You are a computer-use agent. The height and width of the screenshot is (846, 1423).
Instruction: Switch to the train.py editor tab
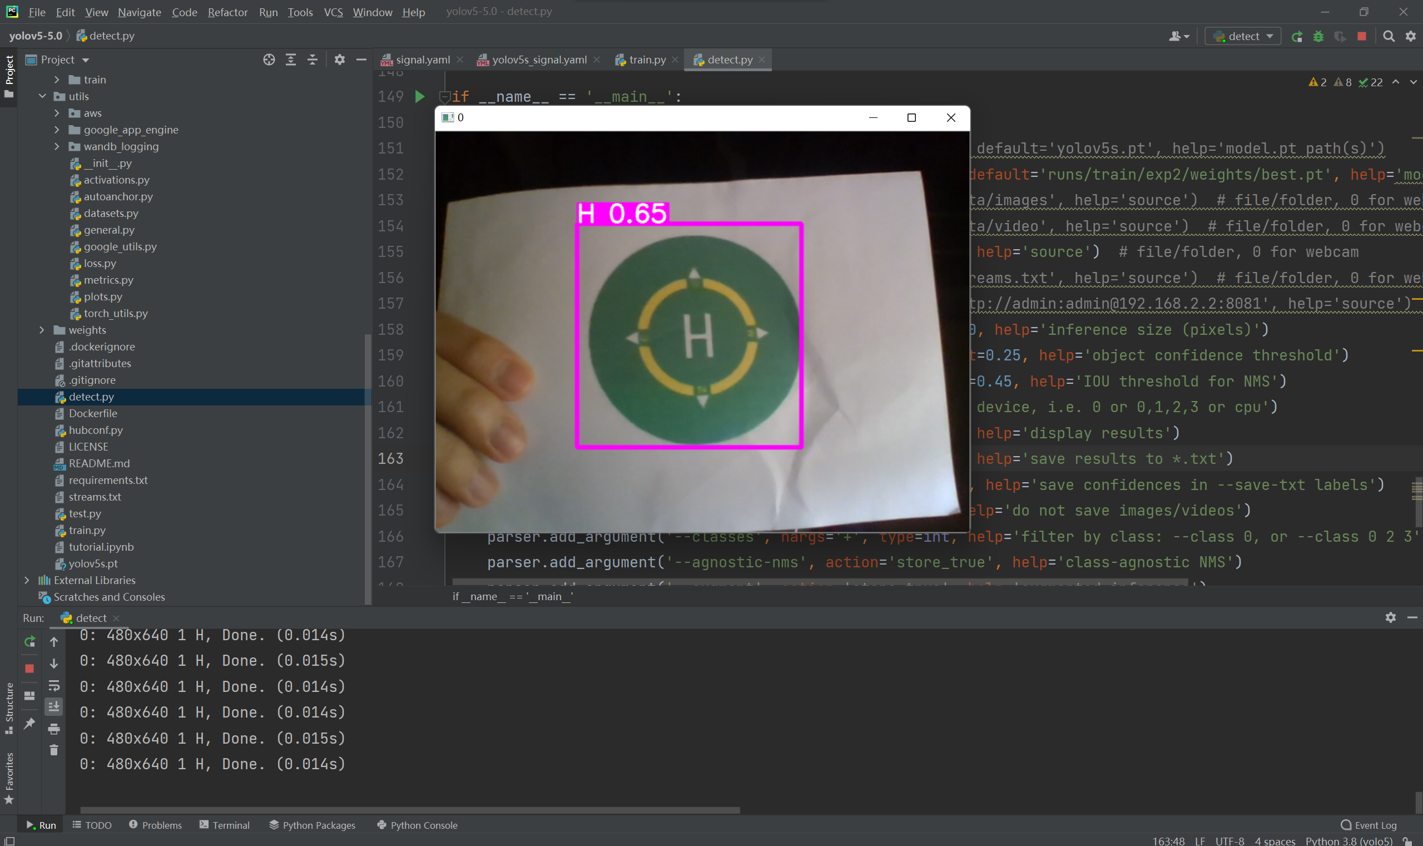pos(647,60)
